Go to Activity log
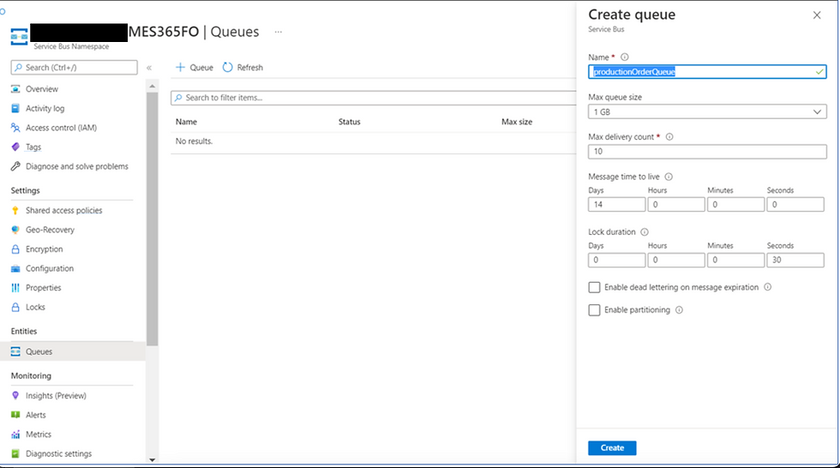The image size is (840, 468). pyautogui.click(x=45, y=108)
